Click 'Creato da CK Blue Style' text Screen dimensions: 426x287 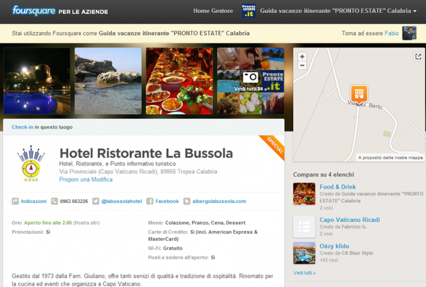(346, 253)
